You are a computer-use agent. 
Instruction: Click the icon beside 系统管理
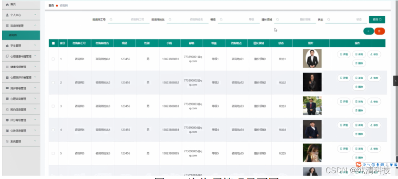(x=7, y=141)
